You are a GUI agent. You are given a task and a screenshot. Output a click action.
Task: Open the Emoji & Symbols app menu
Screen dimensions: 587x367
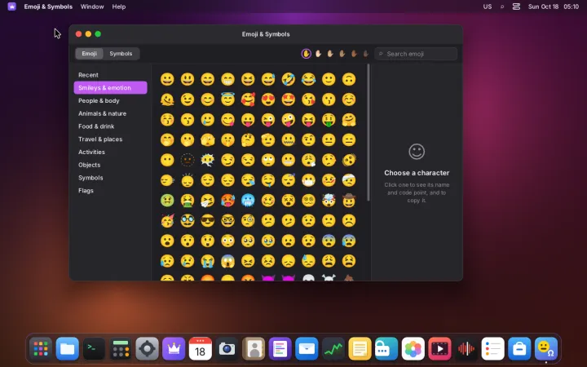pos(48,7)
